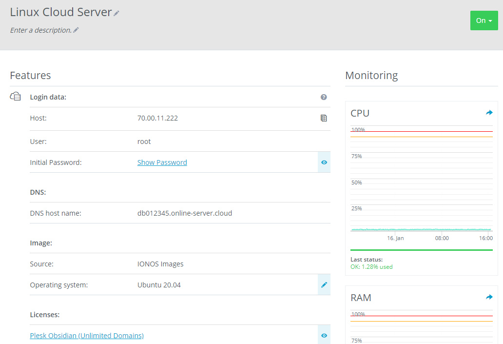503x344 pixels.
Task: Copy the host IP address
Action: [x=324, y=118]
